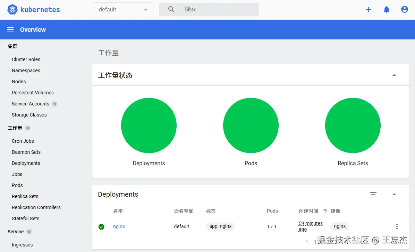Click the search magnifier icon
The height and width of the screenshot is (252, 415).
[x=171, y=9]
